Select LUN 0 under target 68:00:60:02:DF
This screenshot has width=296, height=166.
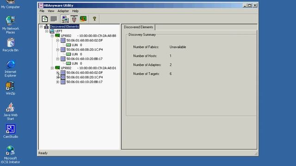click(x=77, y=45)
